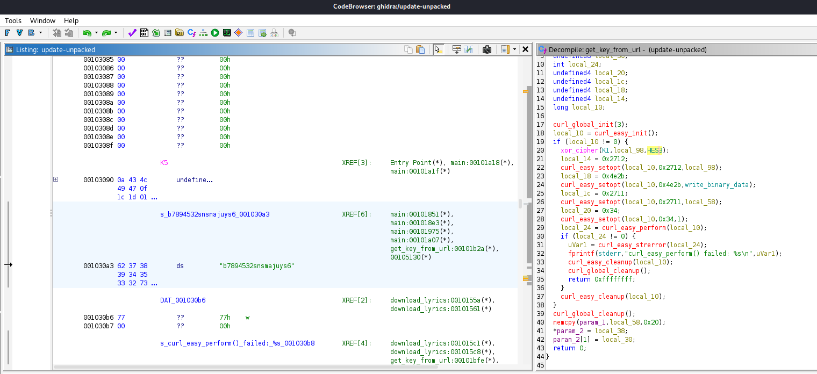Click the green arrow page toolbar icon

pos(156,33)
